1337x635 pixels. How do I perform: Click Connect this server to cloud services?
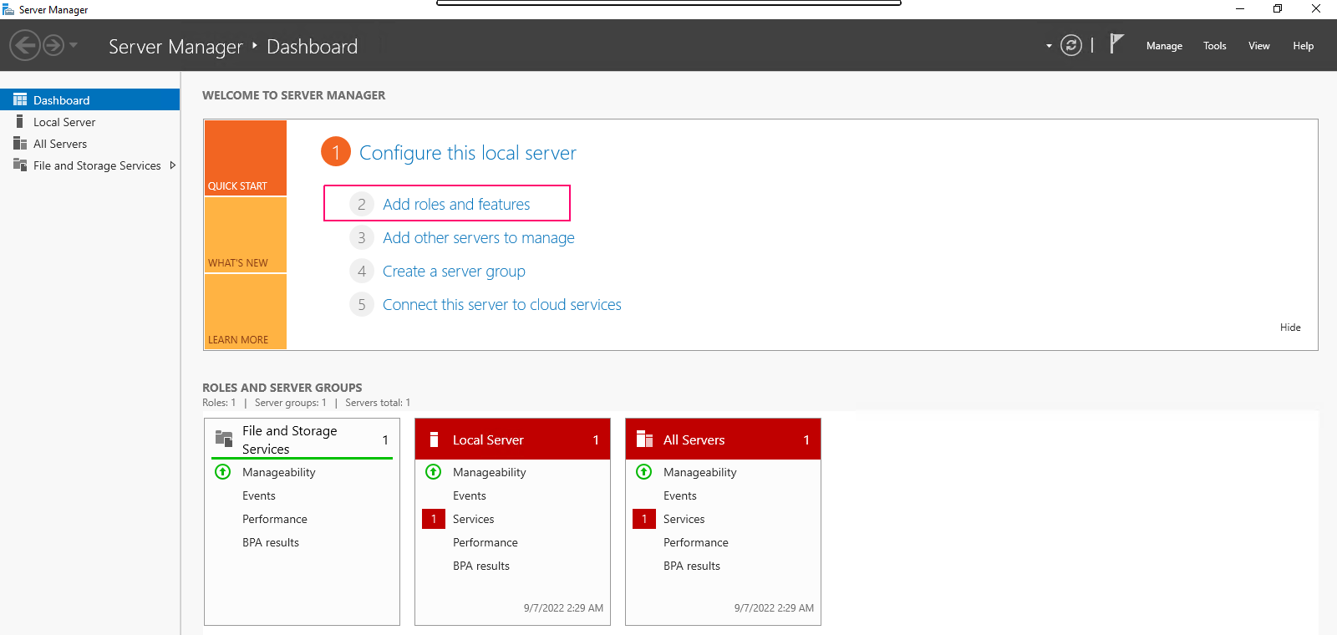tap(502, 304)
